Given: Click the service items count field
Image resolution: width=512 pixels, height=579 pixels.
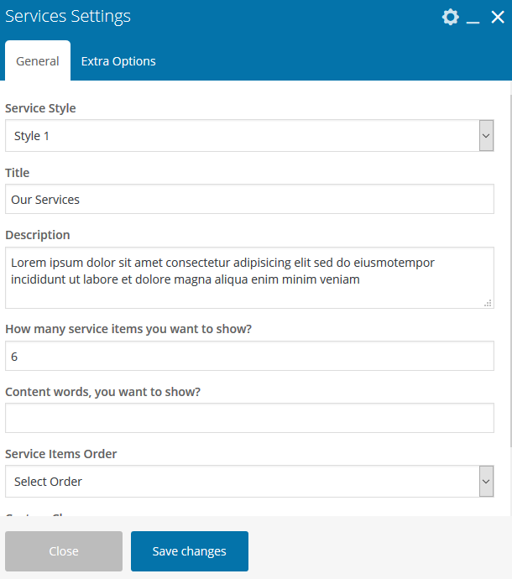Looking at the screenshot, I should pyautogui.click(x=249, y=357).
